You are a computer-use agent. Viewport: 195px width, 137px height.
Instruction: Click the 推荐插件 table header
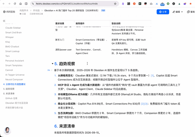(80, 24)
